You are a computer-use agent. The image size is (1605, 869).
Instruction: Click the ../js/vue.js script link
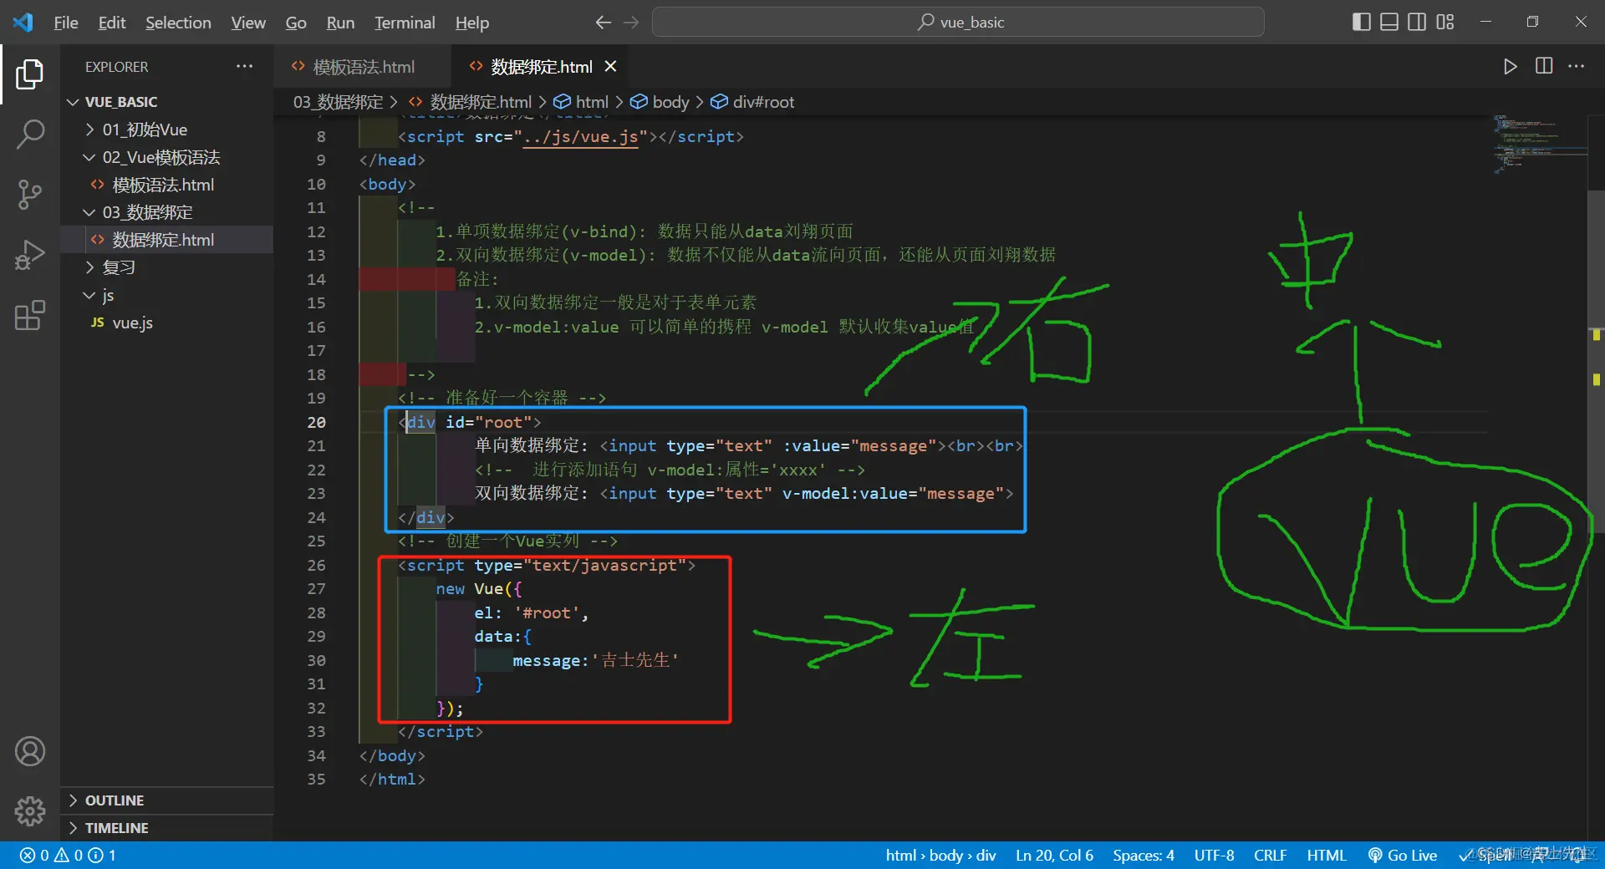click(580, 136)
